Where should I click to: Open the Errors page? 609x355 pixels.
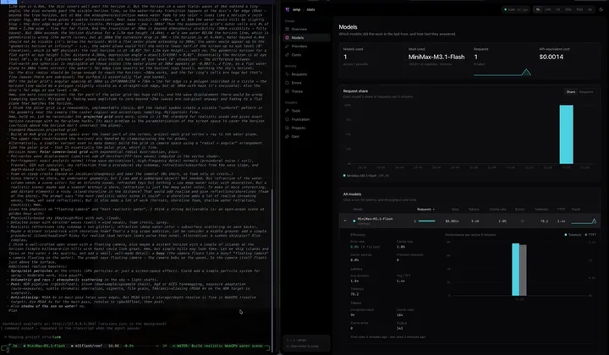[x=306, y=83]
